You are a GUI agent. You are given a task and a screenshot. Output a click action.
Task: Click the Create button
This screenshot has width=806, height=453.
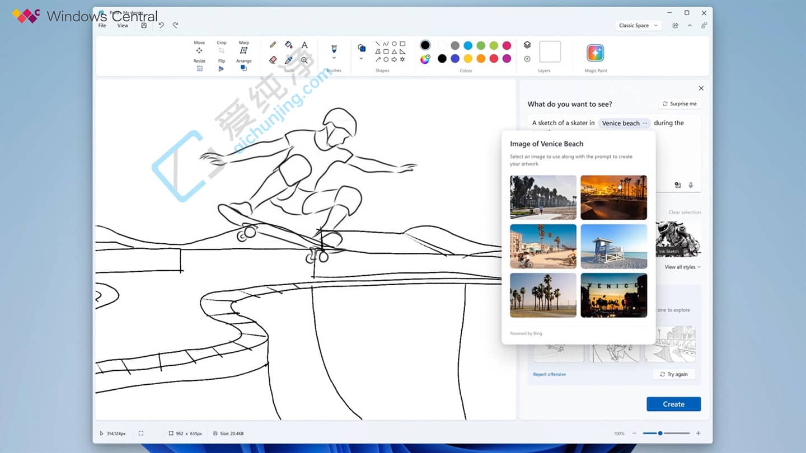coord(673,404)
